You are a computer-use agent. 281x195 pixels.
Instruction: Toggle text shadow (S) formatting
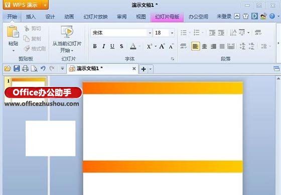pyautogui.click(x=121, y=46)
